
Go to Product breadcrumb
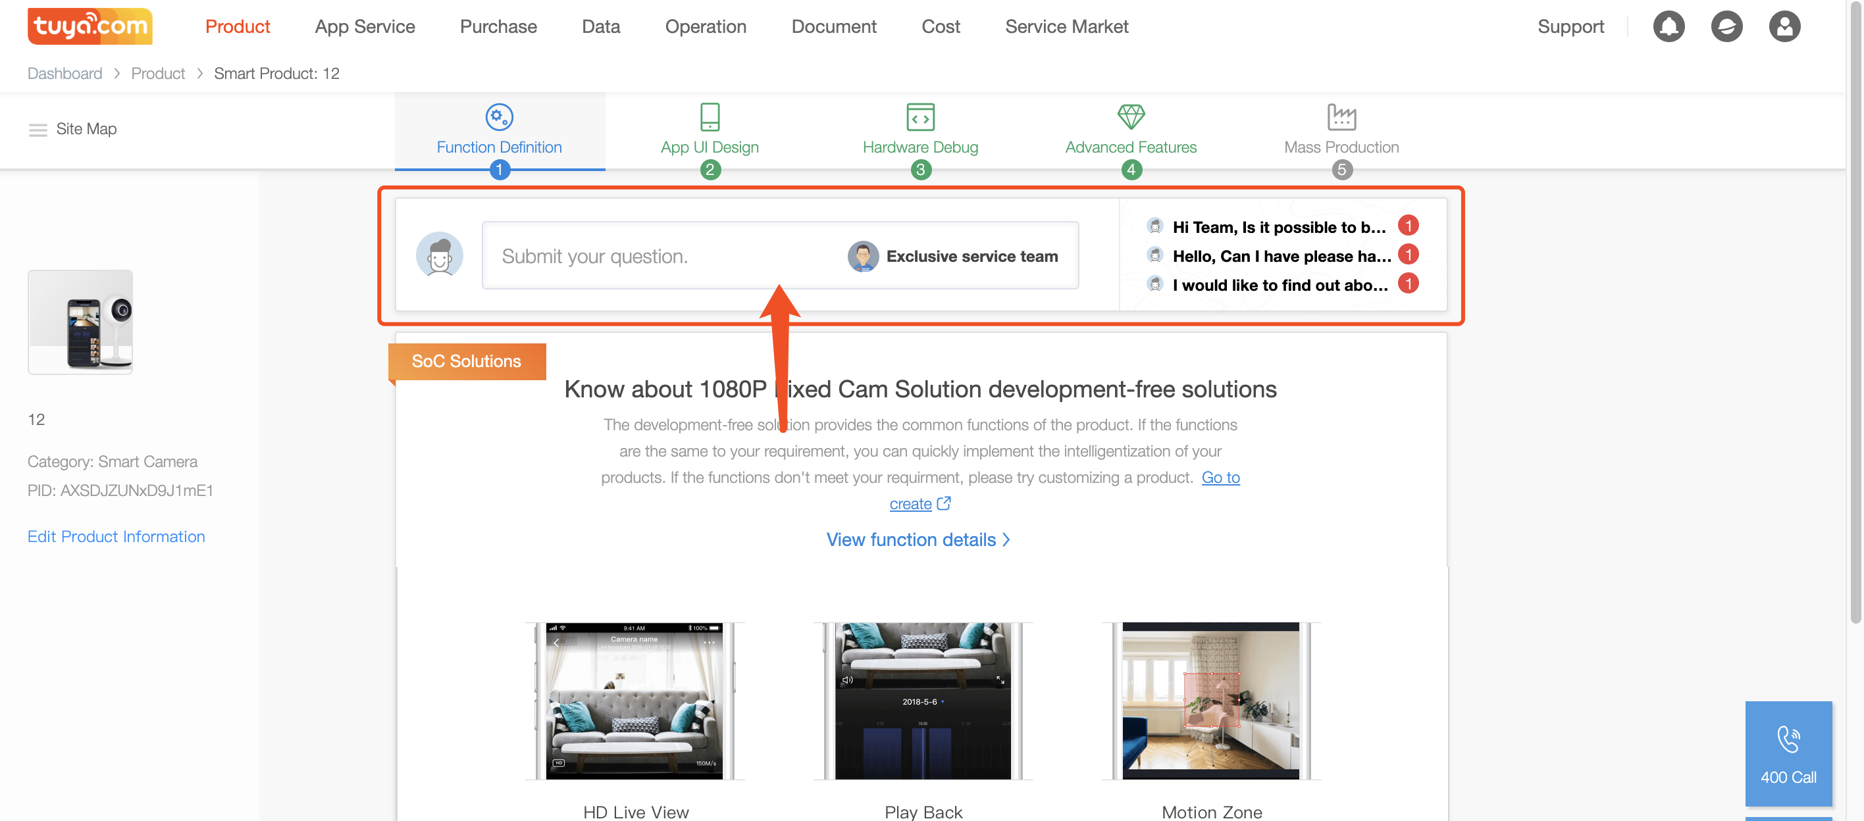pos(158,74)
